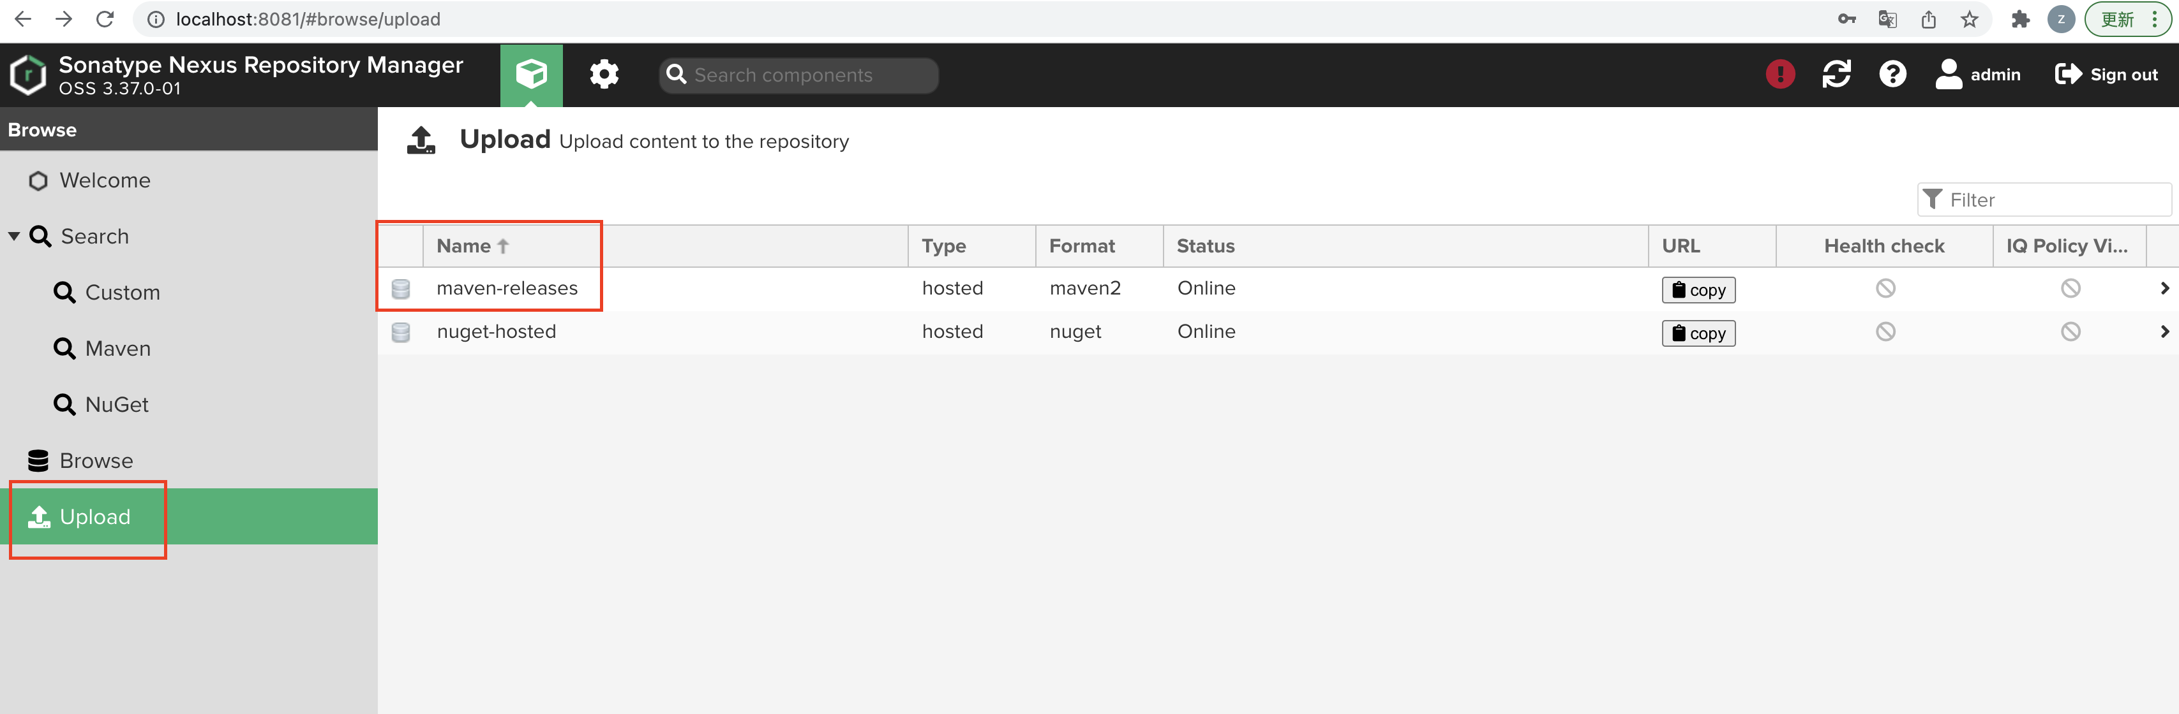2179x714 pixels.
Task: Click the Nexus hexagon logo
Action: 28,75
